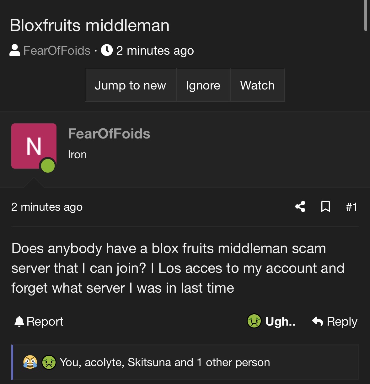Click the post timestamp 2 minutes ago

[x=47, y=207]
